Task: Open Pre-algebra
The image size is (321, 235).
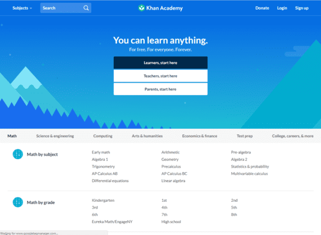Action: pos(241,152)
